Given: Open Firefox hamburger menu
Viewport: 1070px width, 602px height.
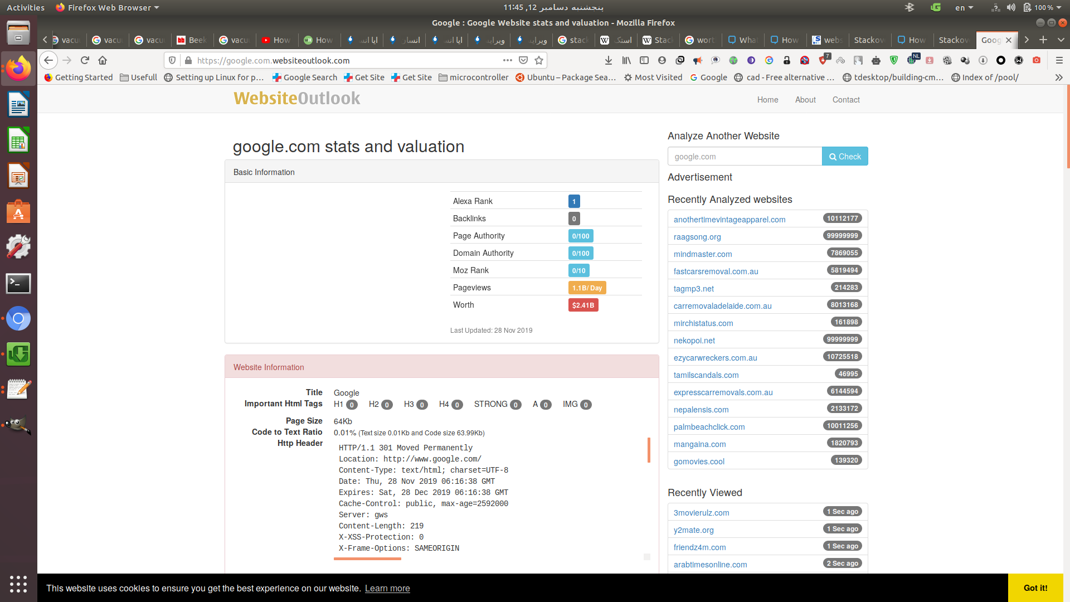Looking at the screenshot, I should click(x=1059, y=60).
